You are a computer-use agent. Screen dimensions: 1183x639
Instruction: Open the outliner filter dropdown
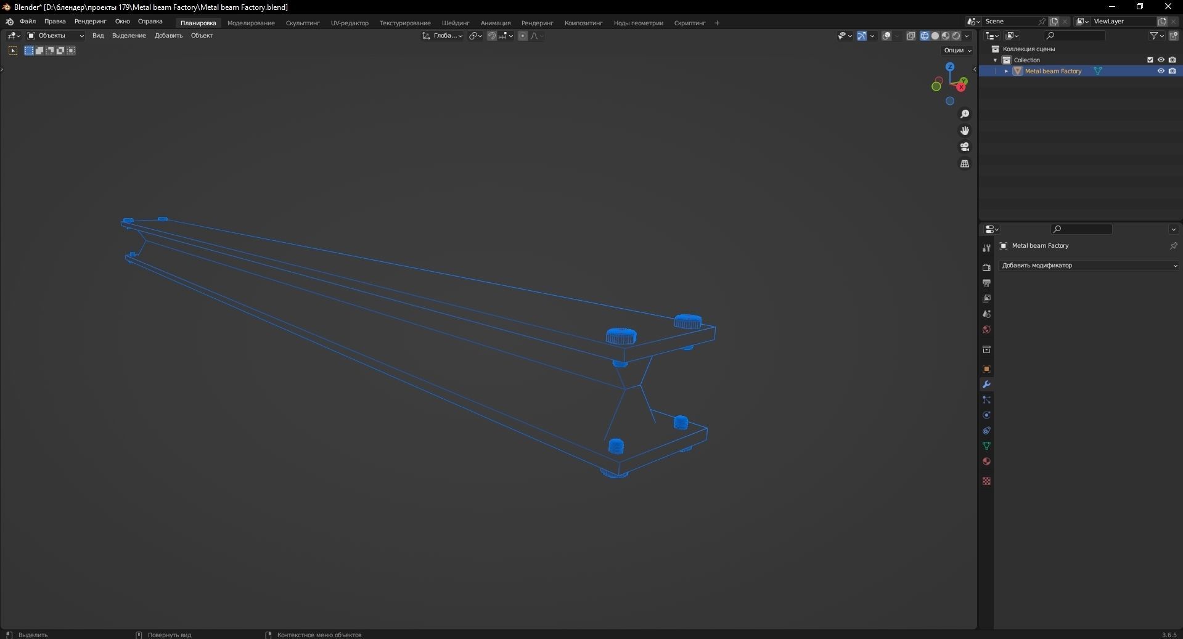coord(1157,36)
